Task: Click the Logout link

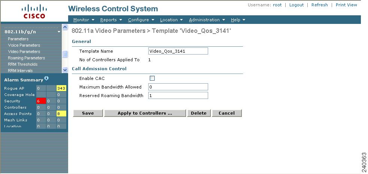Action: click(x=296, y=5)
